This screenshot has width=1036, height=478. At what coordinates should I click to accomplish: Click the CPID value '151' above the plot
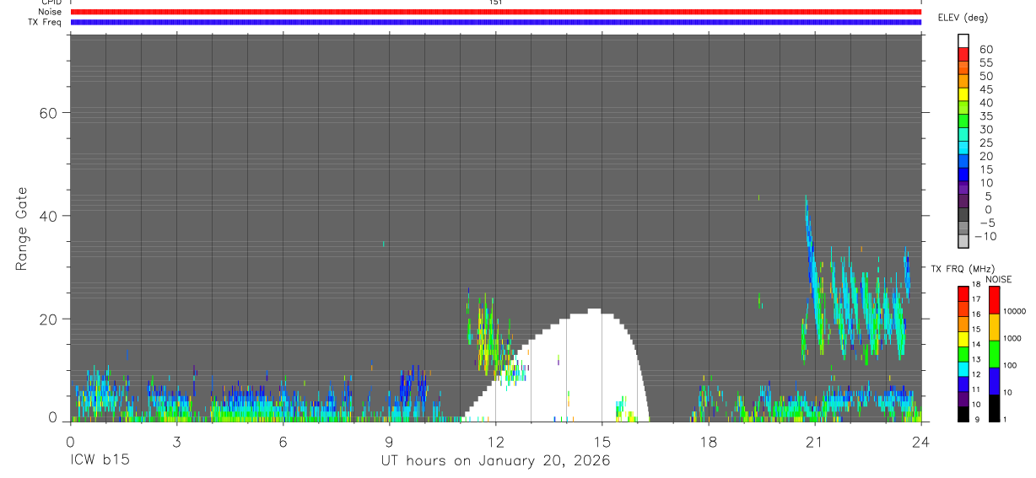tap(496, 3)
